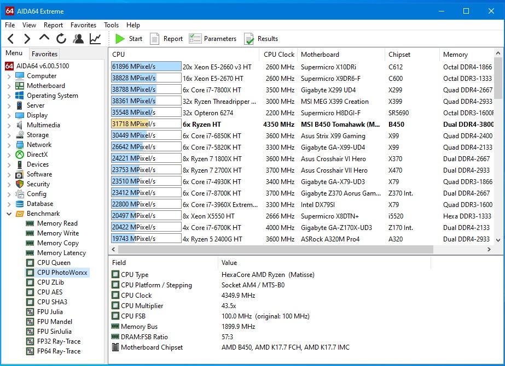Click the Field column header
Image resolution: width=505 pixels, height=366 pixels.
(x=164, y=263)
